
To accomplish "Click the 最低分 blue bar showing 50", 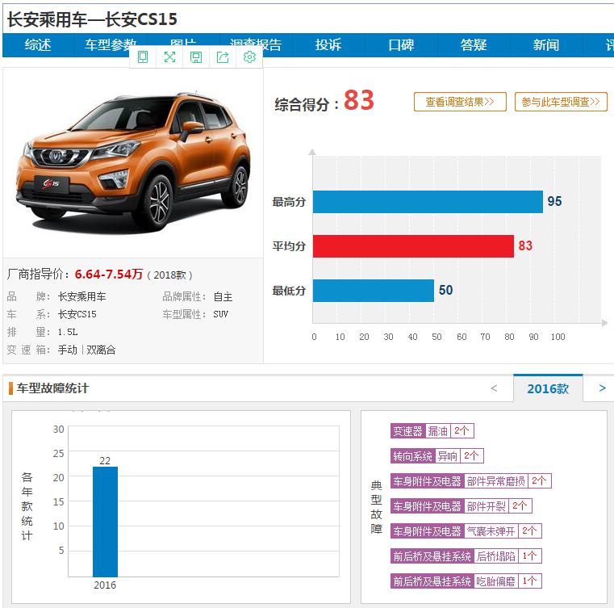I will pos(374,291).
